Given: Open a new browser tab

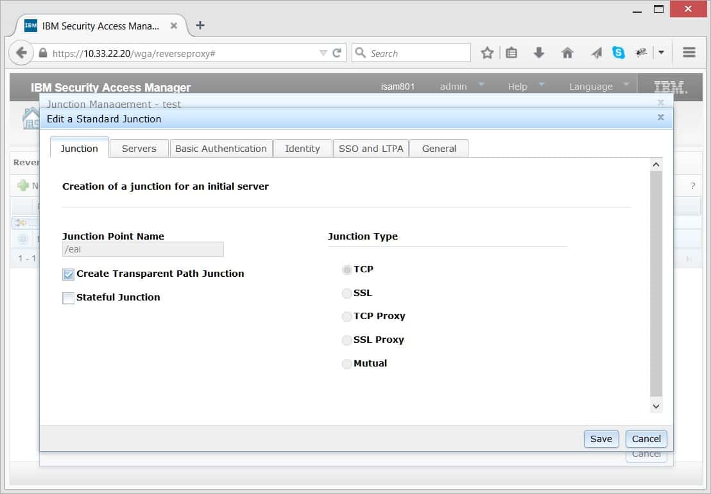Looking at the screenshot, I should 200,26.
